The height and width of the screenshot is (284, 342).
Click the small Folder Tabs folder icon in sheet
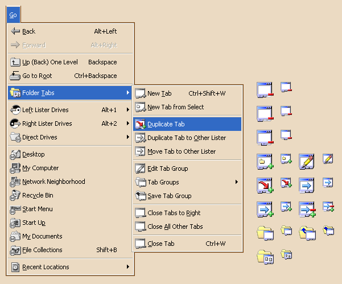[286, 254]
